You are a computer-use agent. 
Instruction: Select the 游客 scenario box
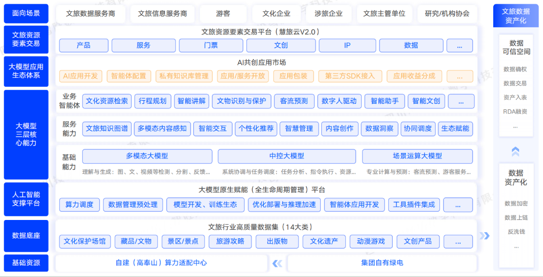tap(223, 14)
